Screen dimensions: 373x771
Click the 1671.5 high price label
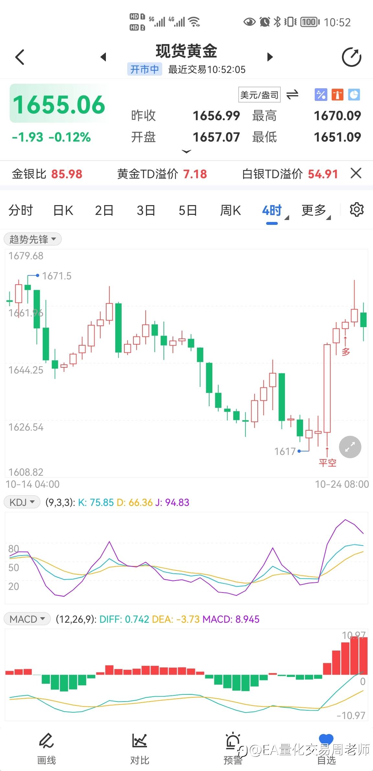[57, 276]
